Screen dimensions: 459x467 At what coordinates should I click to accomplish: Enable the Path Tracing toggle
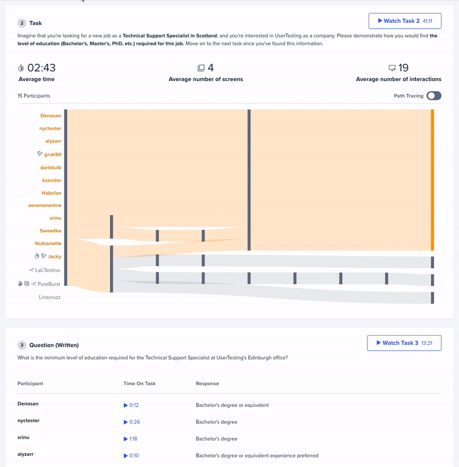click(x=434, y=95)
